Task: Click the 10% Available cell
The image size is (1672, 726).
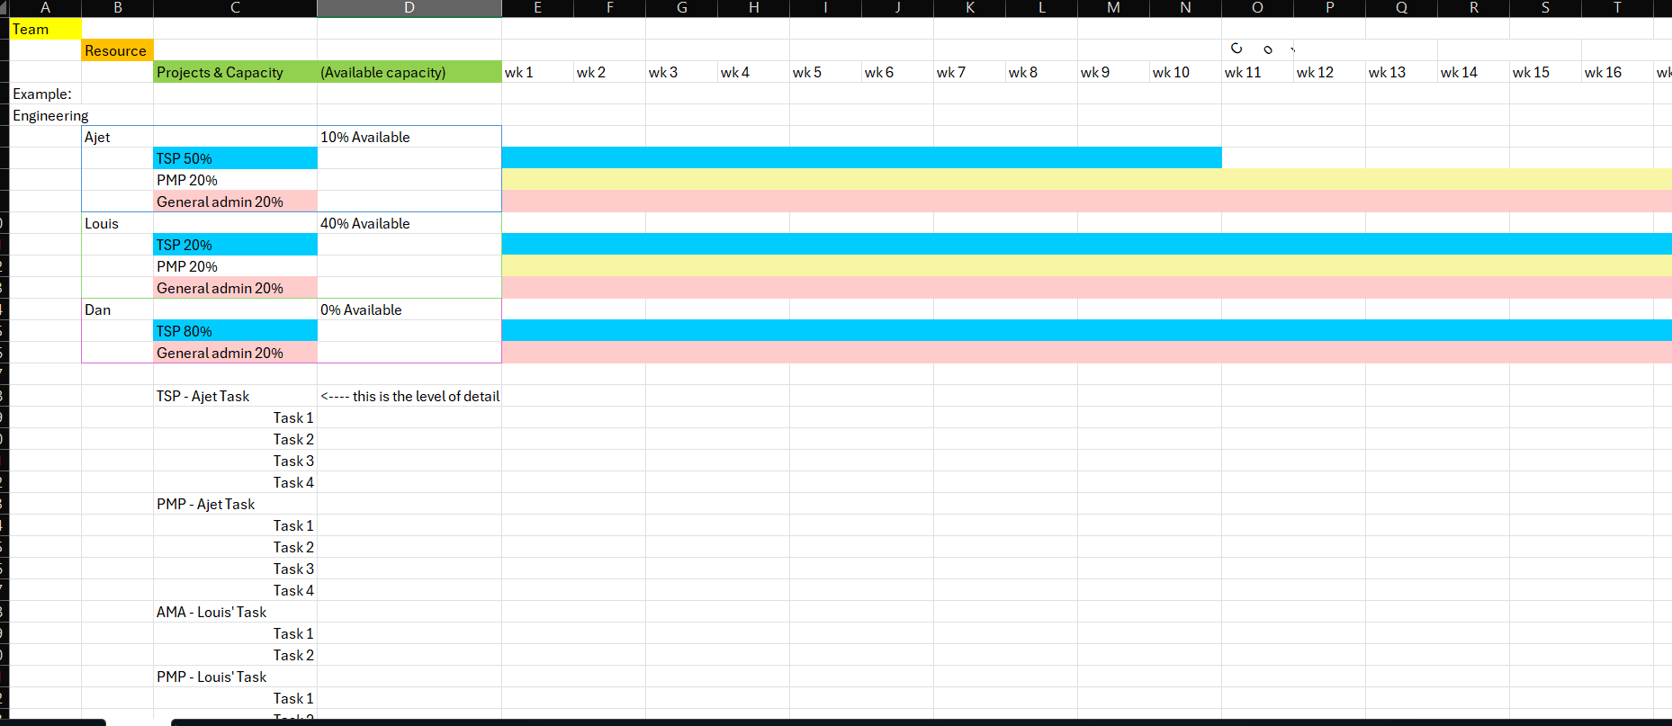Action: (409, 137)
